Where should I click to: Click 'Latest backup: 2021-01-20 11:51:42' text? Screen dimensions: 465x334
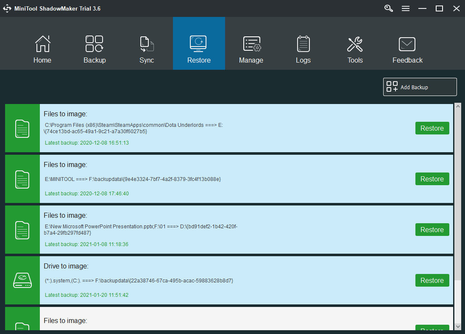[x=86, y=295]
